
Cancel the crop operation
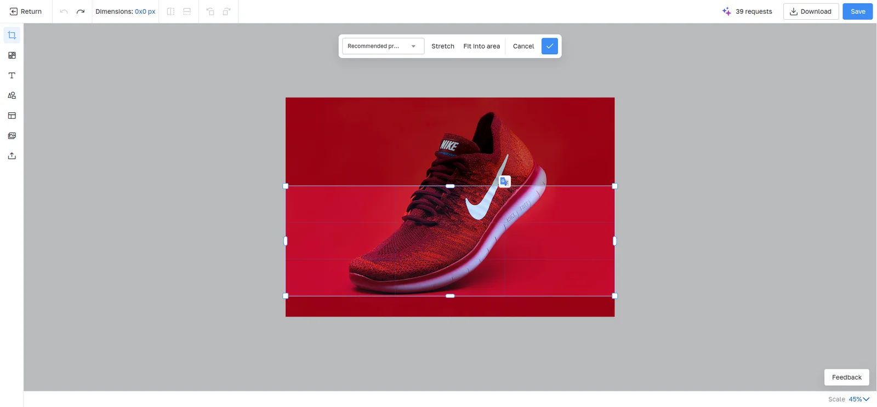523,46
